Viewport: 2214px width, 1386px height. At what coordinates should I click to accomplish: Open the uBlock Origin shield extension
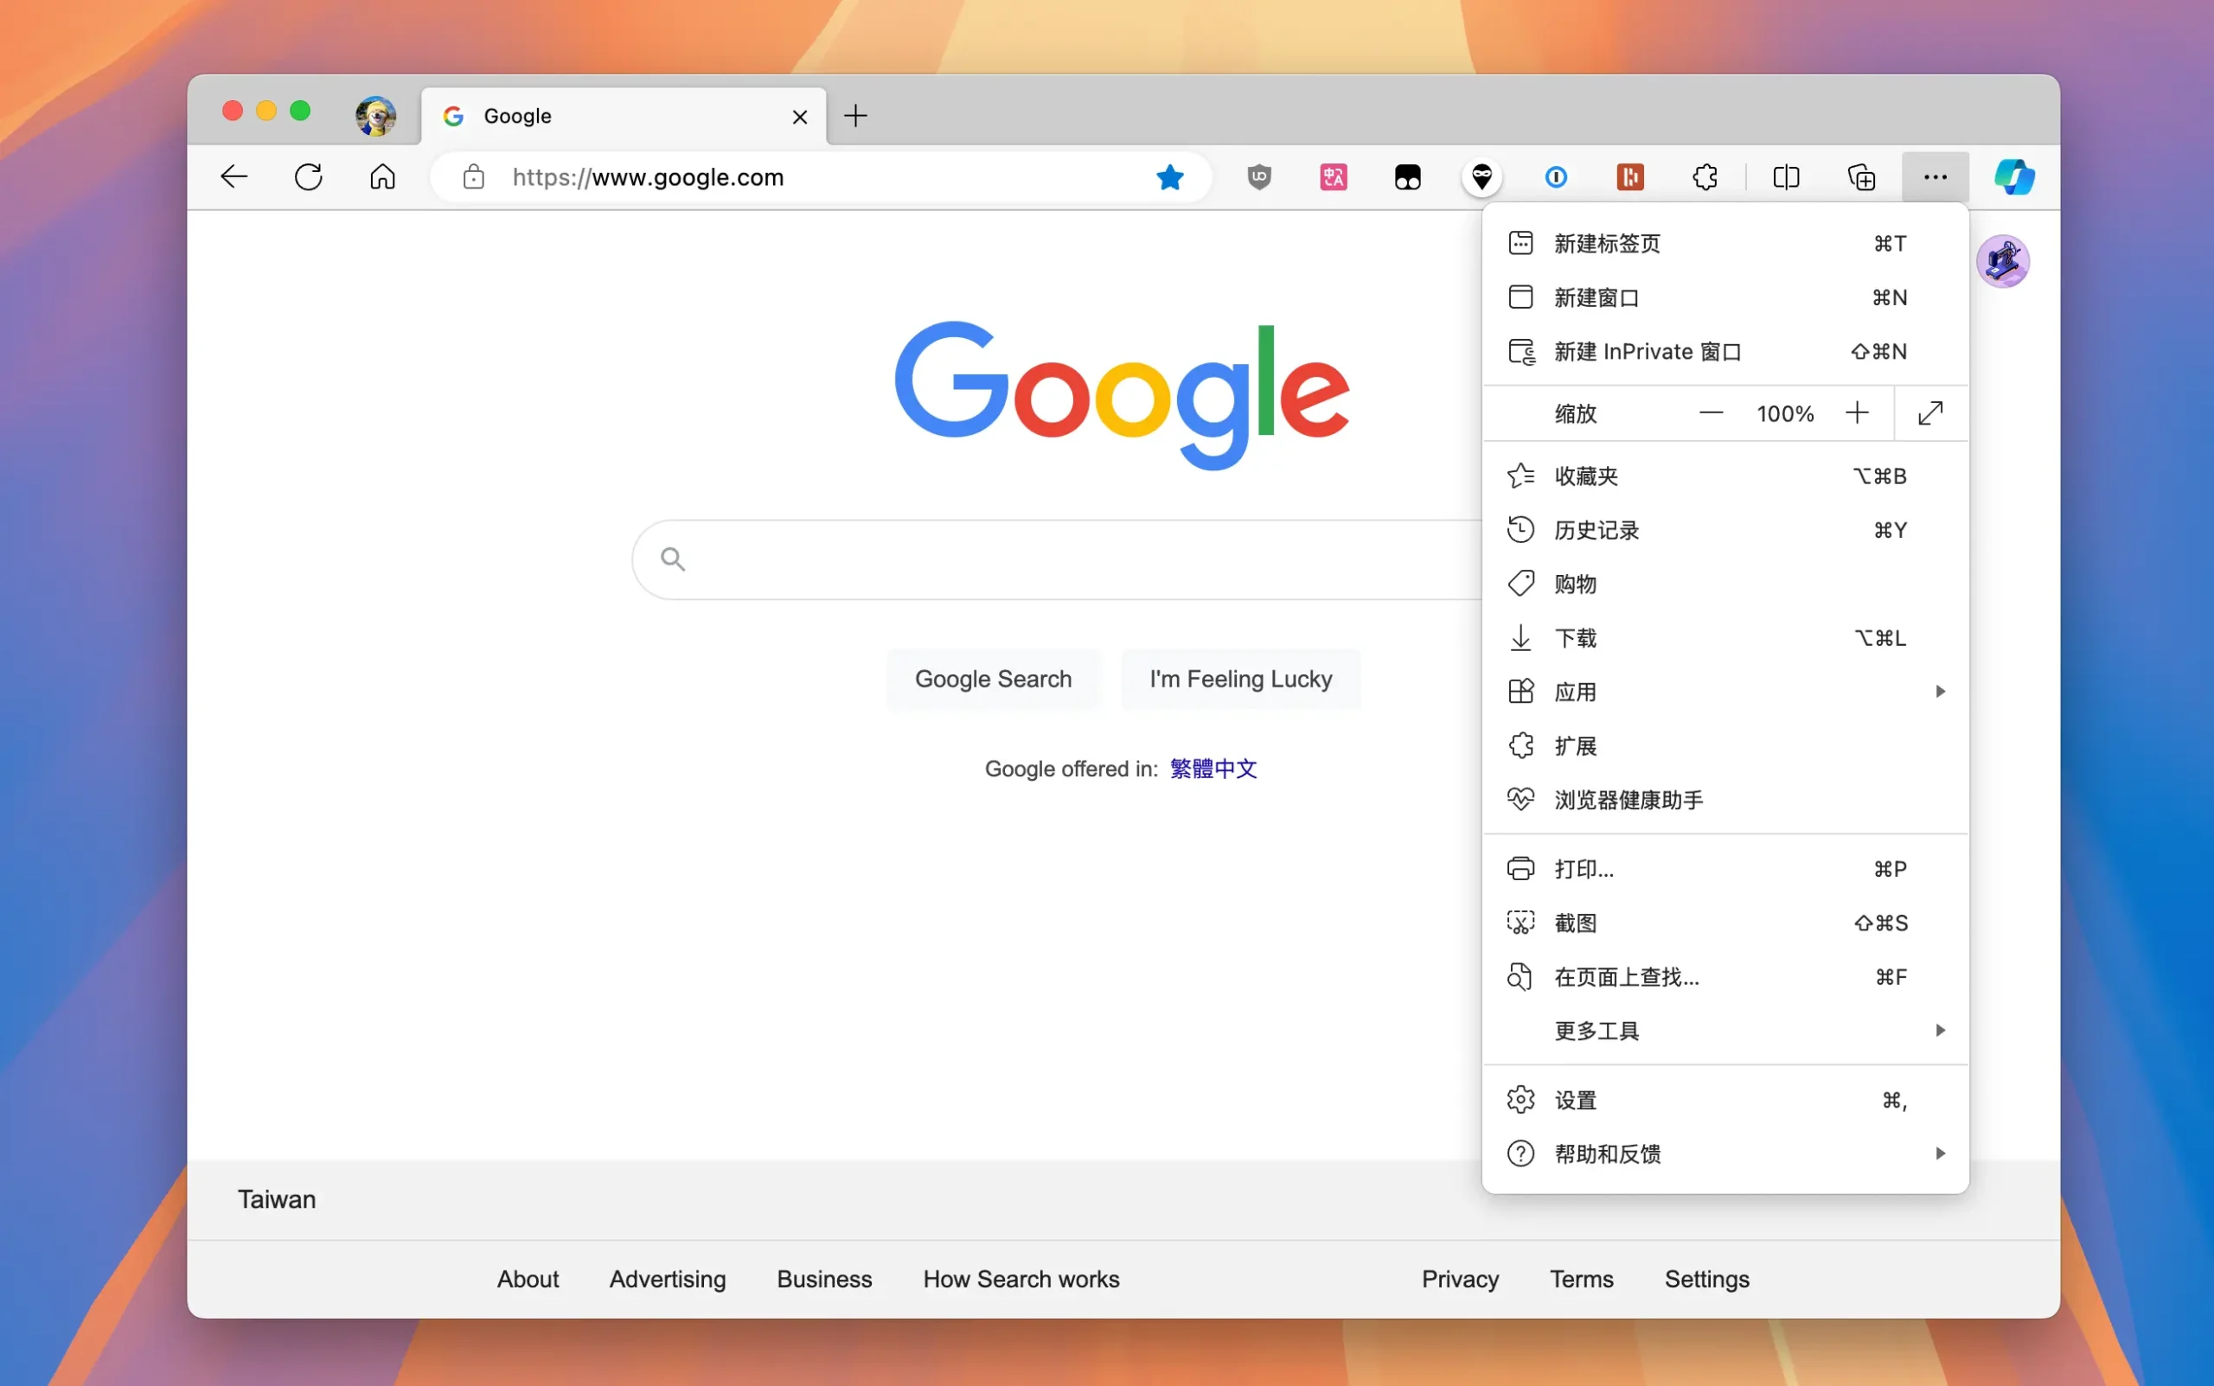click(1259, 177)
